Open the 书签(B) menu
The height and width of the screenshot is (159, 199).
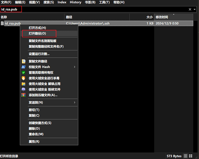tap(90, 2)
